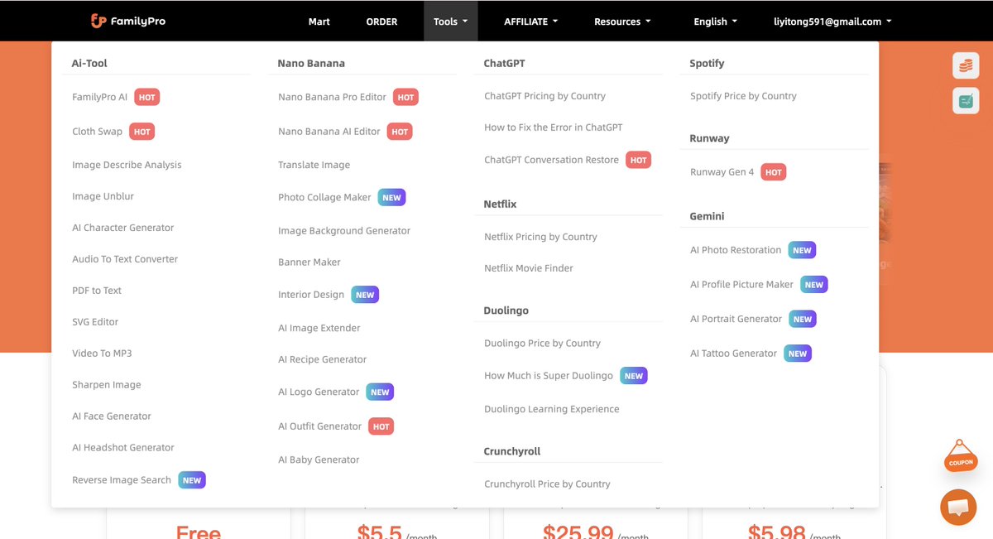993x539 pixels.
Task: Open AI Baby Generator
Action: [x=319, y=460]
